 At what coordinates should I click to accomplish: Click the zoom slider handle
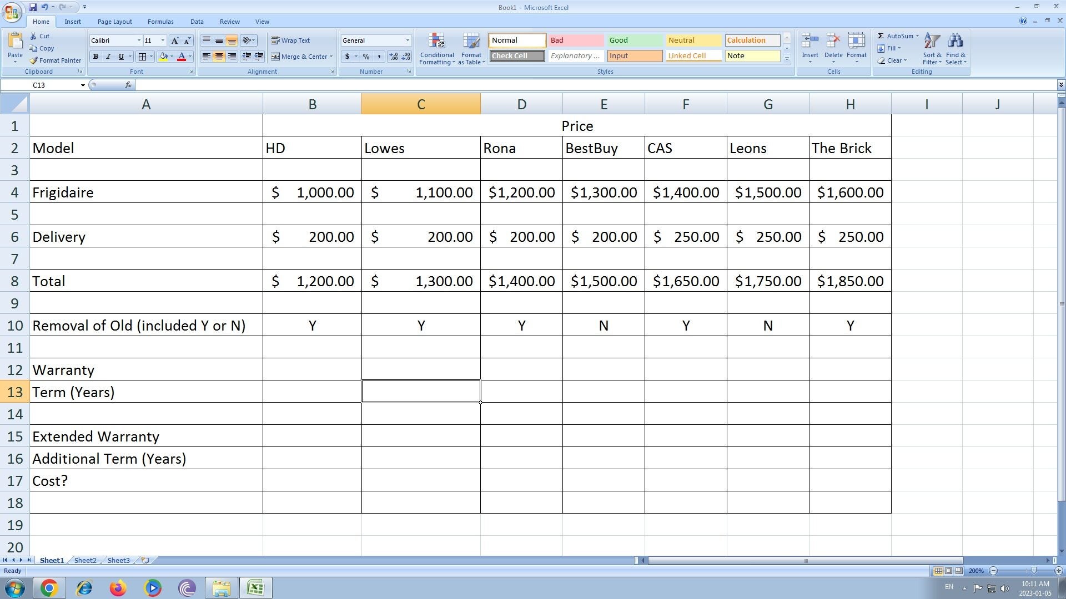(x=1034, y=571)
